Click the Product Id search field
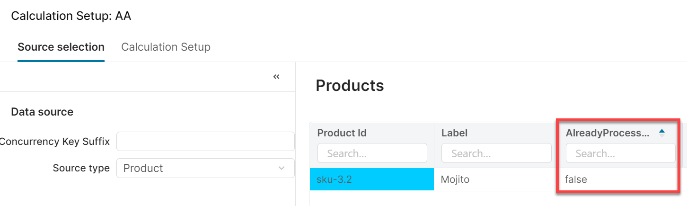Screen dimensions: 687x206 pos(372,153)
